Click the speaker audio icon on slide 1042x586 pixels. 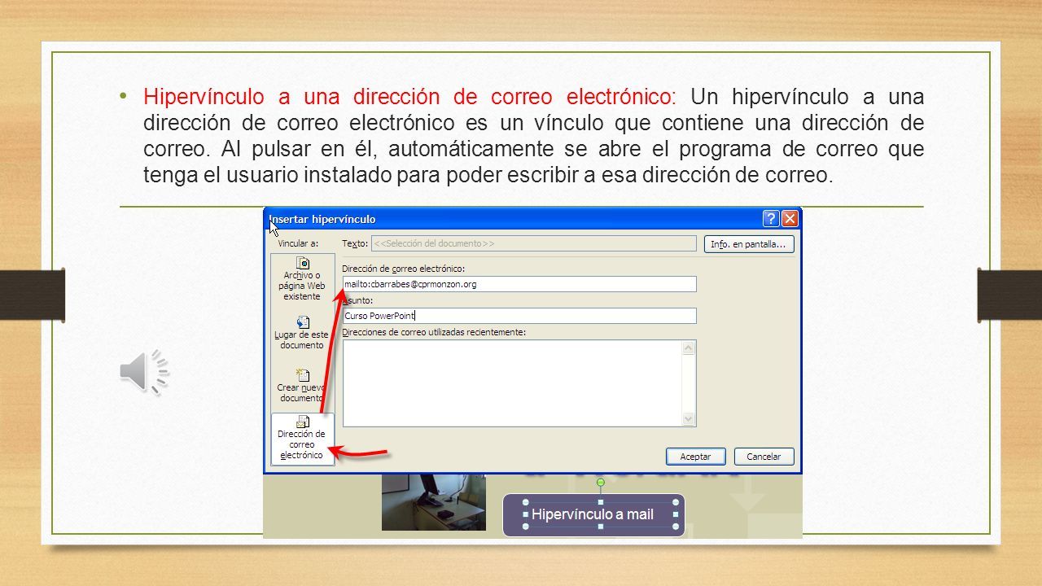(x=145, y=372)
